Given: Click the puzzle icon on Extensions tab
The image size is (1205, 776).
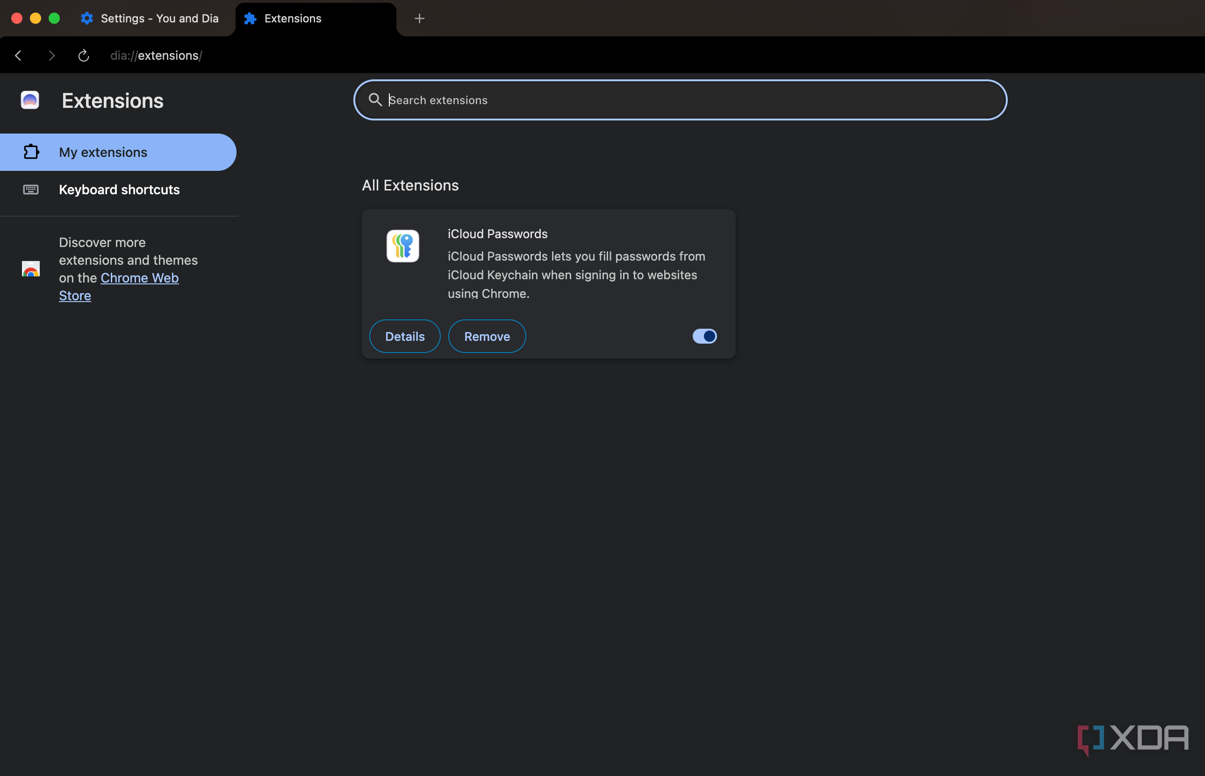Looking at the screenshot, I should pos(250,19).
